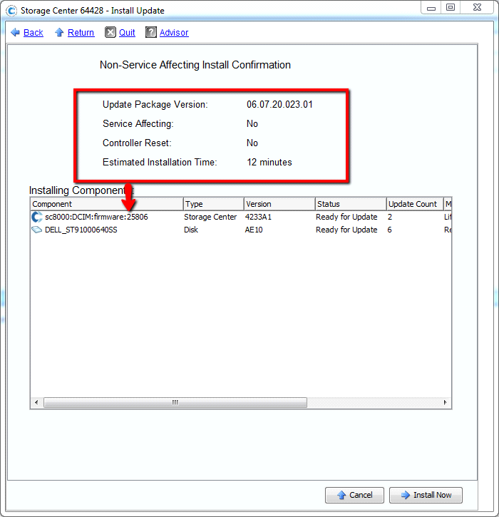
Task: Click version AE10 cell
Action: pyautogui.click(x=254, y=230)
